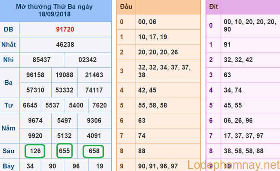Click Đầu row values '20, 20, 20, 26'
The width and height of the screenshot is (280, 171).
coord(158,52)
